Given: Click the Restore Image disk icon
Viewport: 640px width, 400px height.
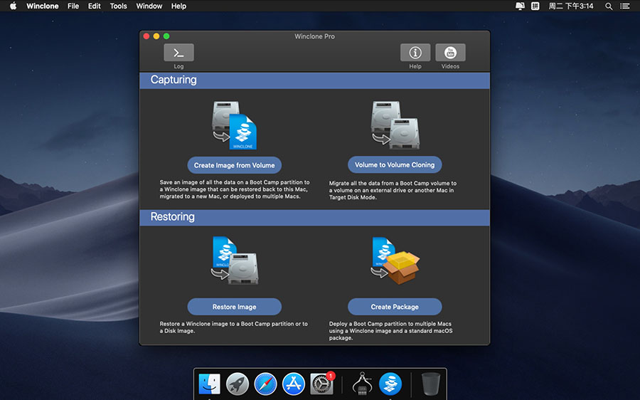Looking at the screenshot, I should coord(234,260).
